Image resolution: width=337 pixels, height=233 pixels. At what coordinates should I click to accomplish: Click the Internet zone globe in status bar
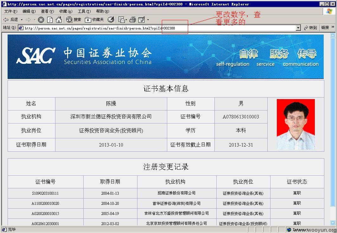[289, 230]
